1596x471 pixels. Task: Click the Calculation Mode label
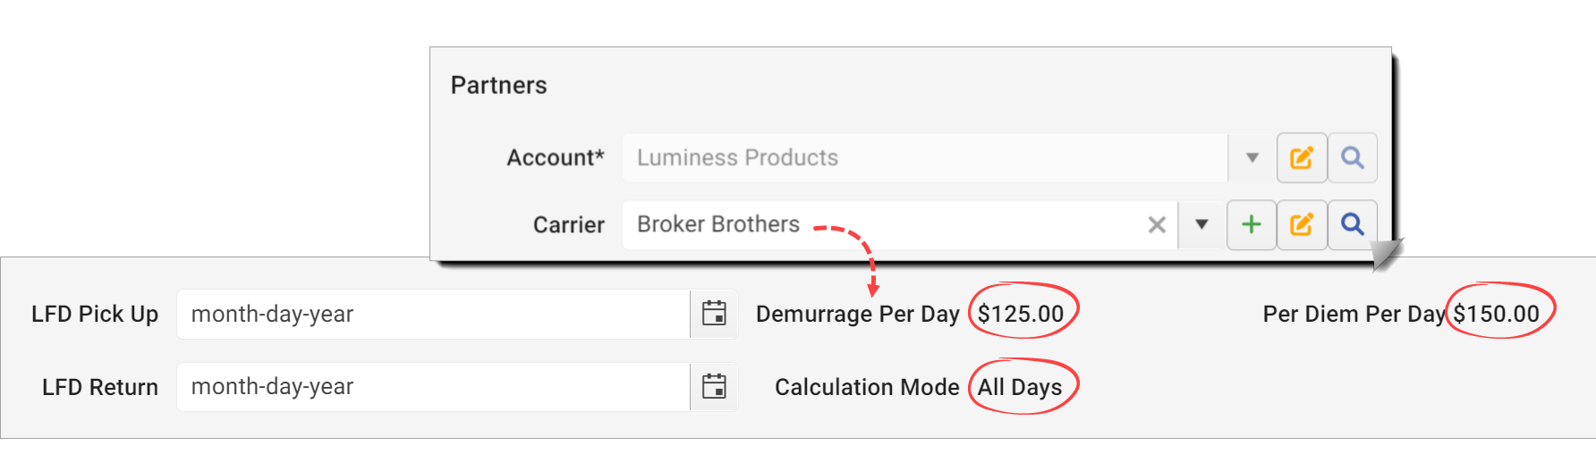pos(867,387)
